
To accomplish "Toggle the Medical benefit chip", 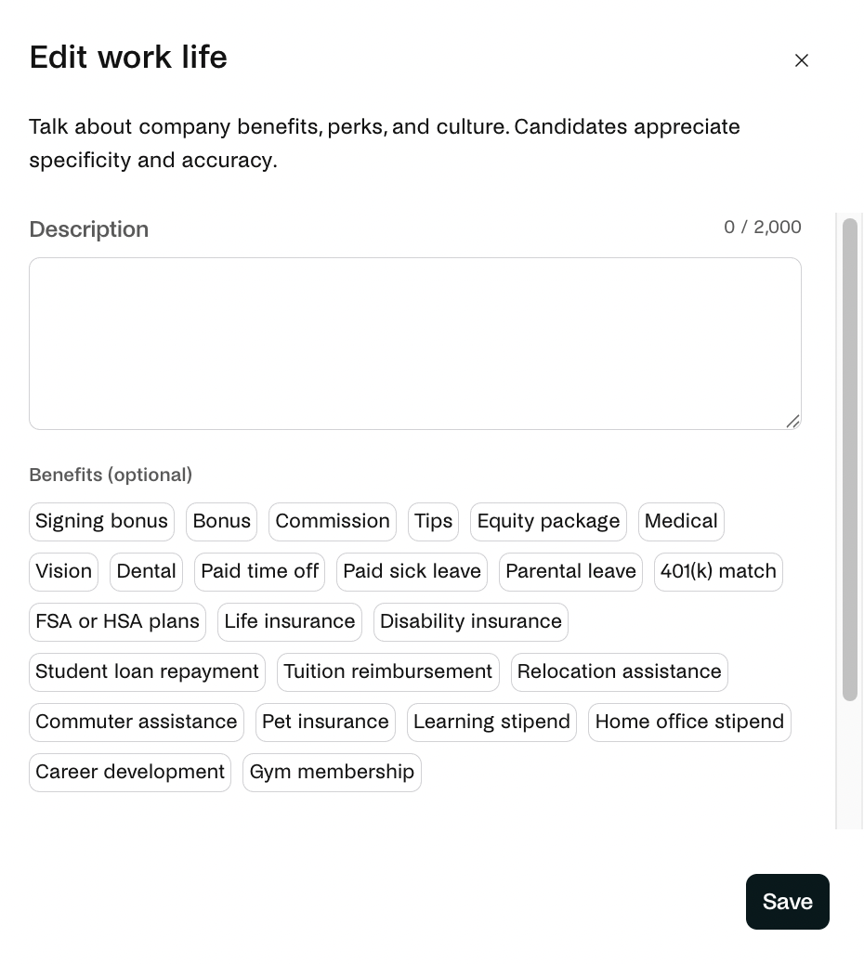I will 681,521.
